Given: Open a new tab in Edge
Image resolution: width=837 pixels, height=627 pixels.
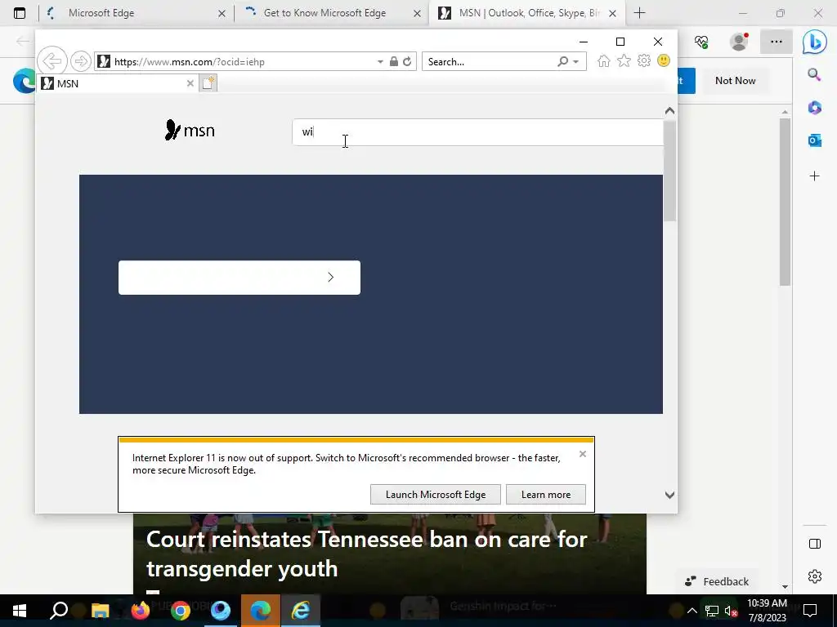Looking at the screenshot, I should [x=639, y=13].
